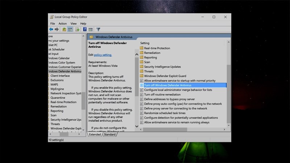The image size is (290, 163).
Task: Click the Back arrow toolbar icon
Action: [x=51, y=29]
